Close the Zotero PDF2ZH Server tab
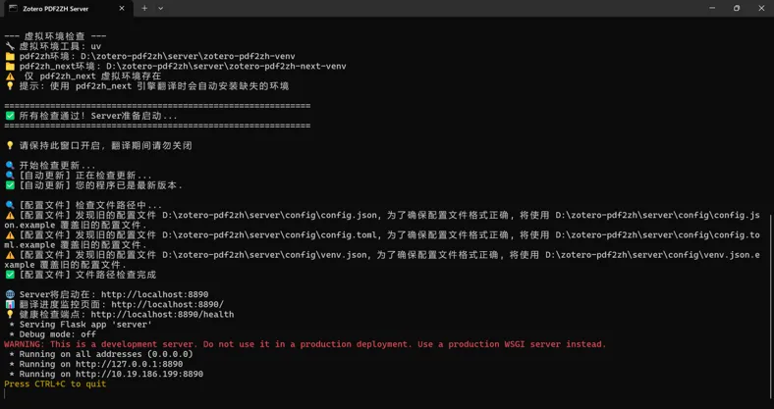This screenshot has height=409, width=774. pos(122,9)
